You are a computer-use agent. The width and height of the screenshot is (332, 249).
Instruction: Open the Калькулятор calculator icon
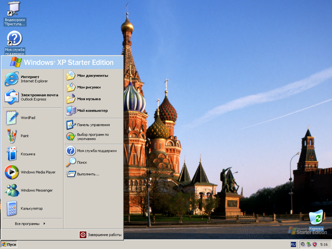[x=12, y=209]
